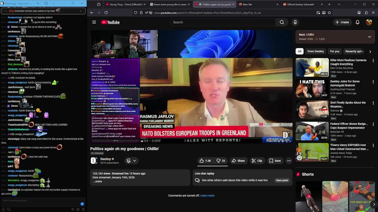Open the live chat replay panel

point(282,180)
